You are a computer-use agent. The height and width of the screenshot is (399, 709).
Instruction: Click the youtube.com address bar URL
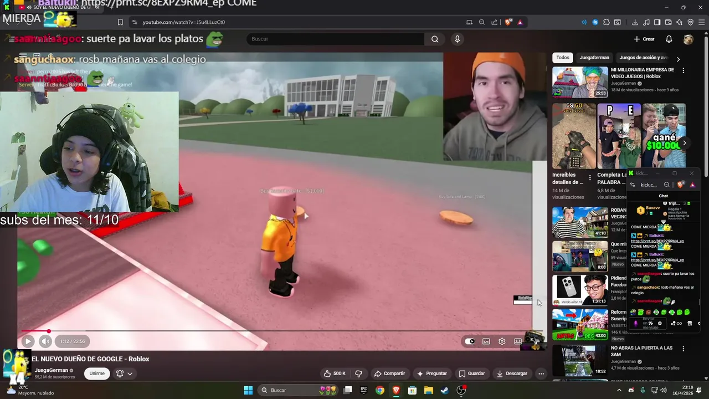(183, 22)
